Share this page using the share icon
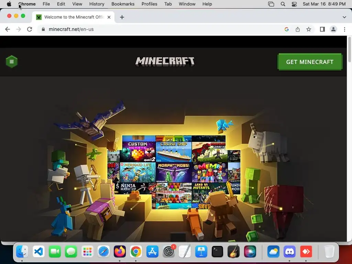Screen dimensions: 352x264 [297, 29]
